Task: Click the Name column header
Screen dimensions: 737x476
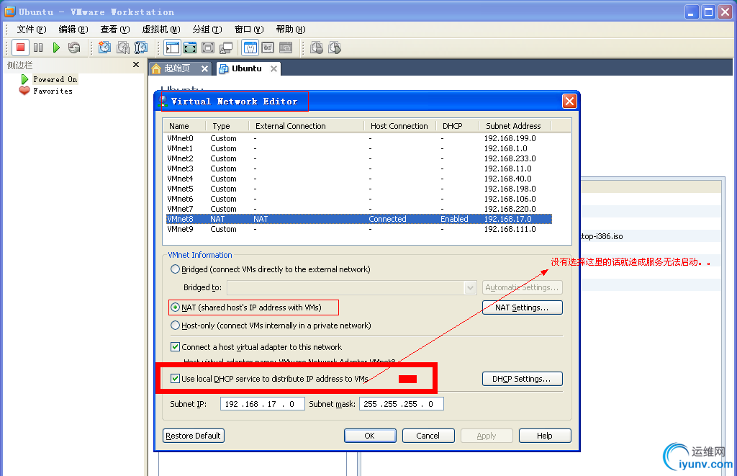Action: tap(185, 126)
